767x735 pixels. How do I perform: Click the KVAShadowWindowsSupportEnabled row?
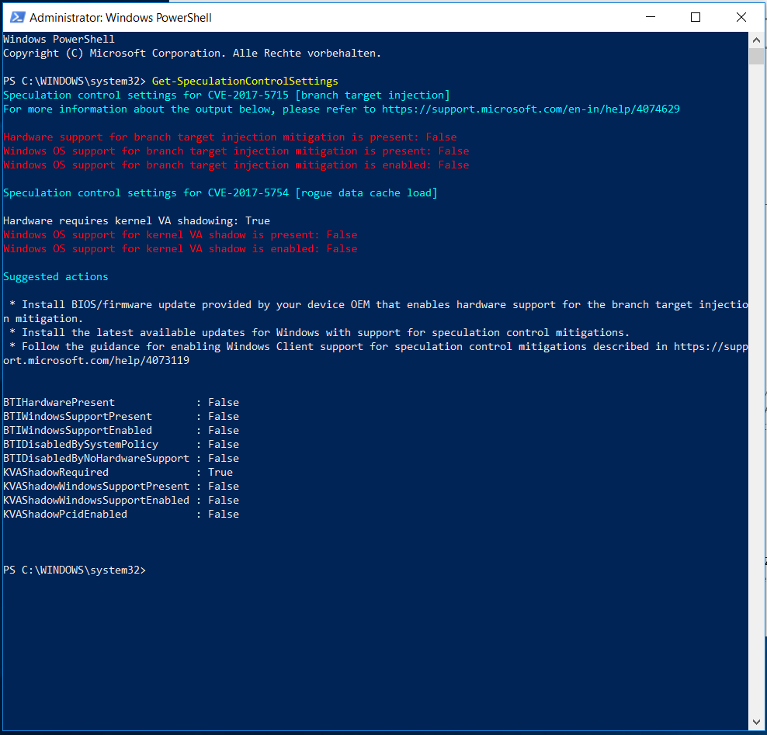click(121, 501)
